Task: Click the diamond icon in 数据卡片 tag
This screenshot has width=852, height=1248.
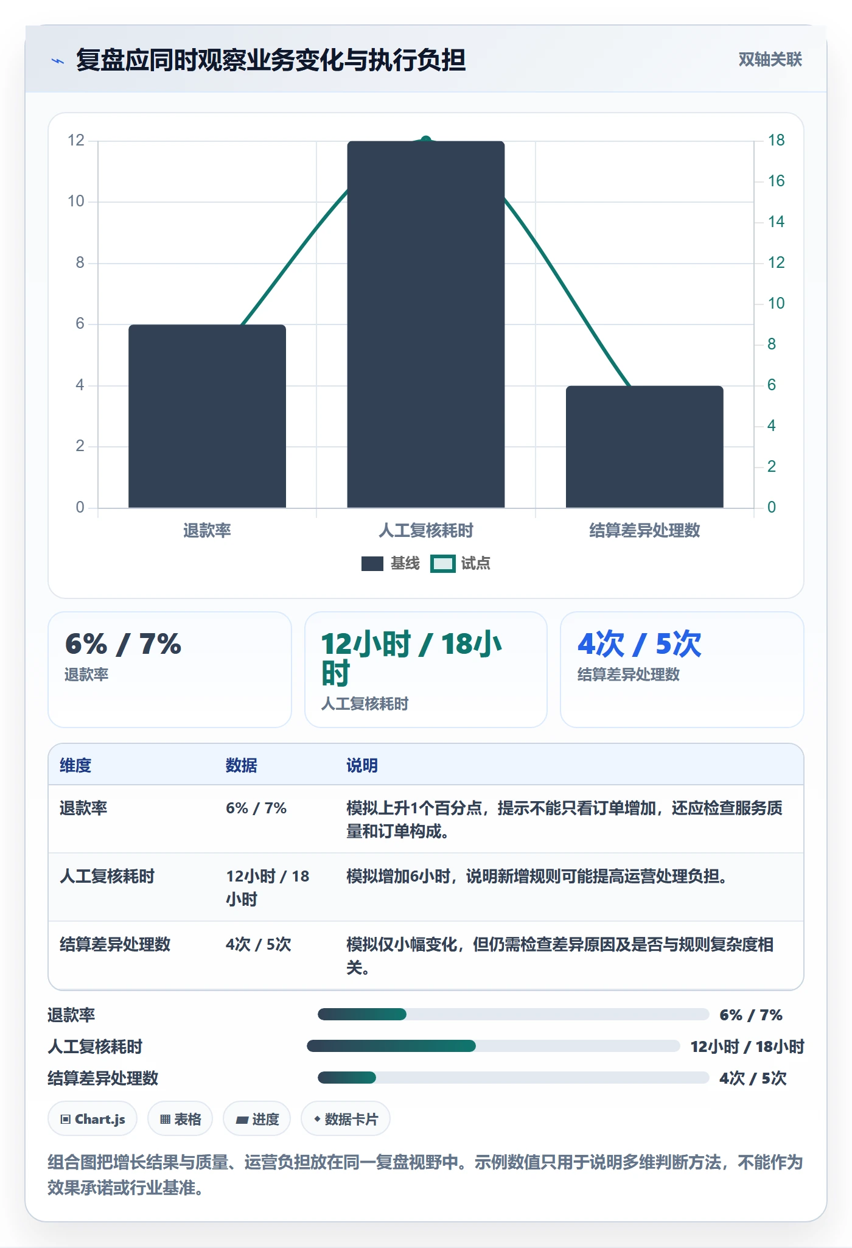Action: pos(317,1118)
